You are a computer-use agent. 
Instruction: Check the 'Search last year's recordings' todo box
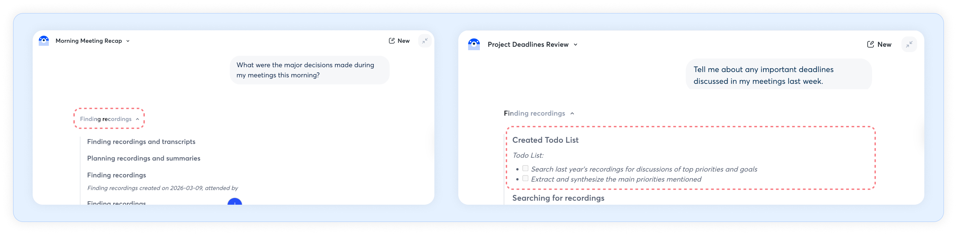click(525, 169)
